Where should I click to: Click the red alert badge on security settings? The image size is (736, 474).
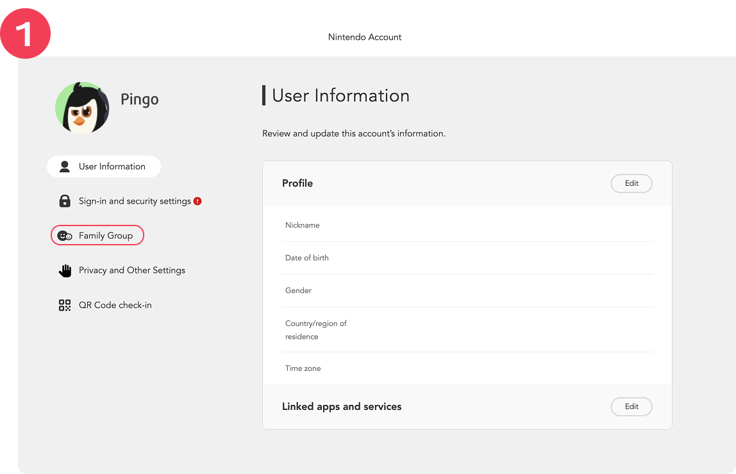pos(197,201)
